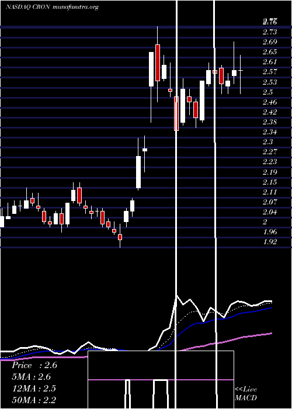The width and height of the screenshot is (292, 409).
Task: Click the pink 50MA line at its right end
Action: (271, 334)
